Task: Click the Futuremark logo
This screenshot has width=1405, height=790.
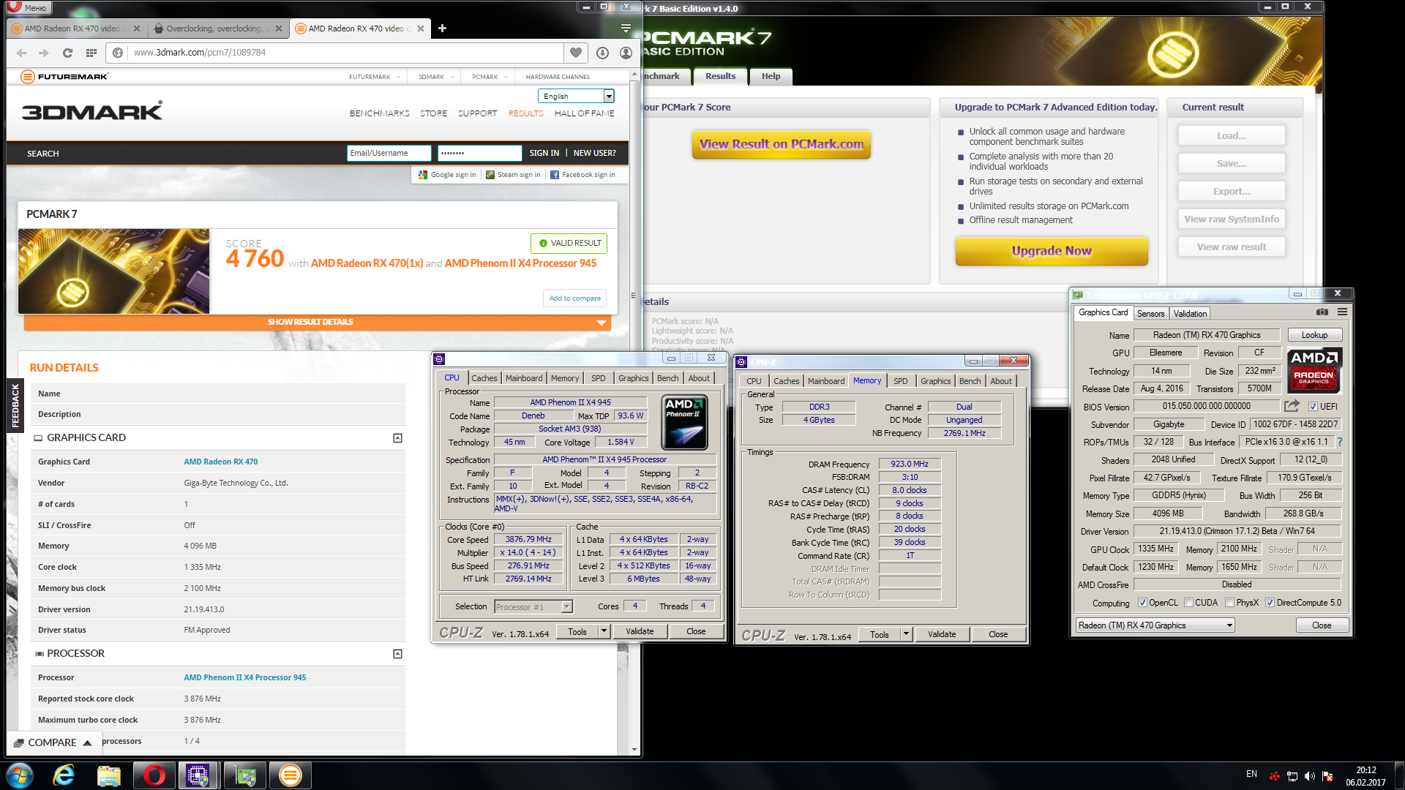Action: pyautogui.click(x=64, y=76)
